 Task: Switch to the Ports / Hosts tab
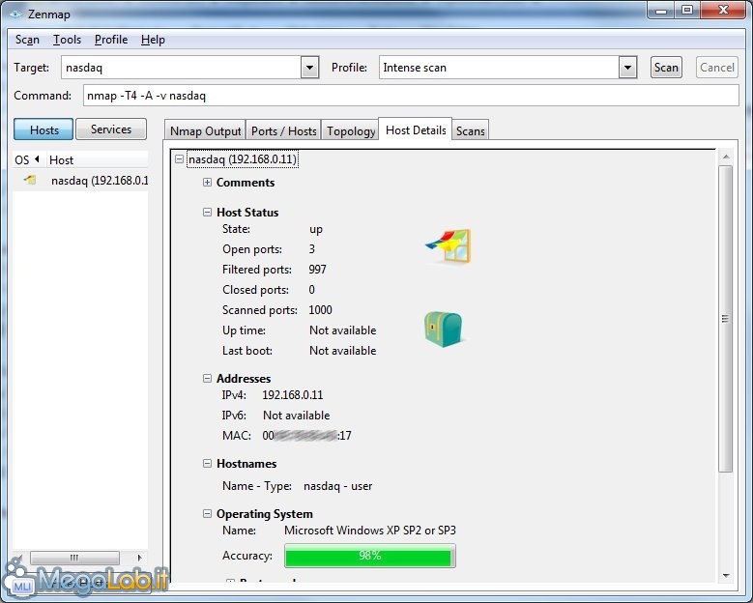click(x=284, y=130)
